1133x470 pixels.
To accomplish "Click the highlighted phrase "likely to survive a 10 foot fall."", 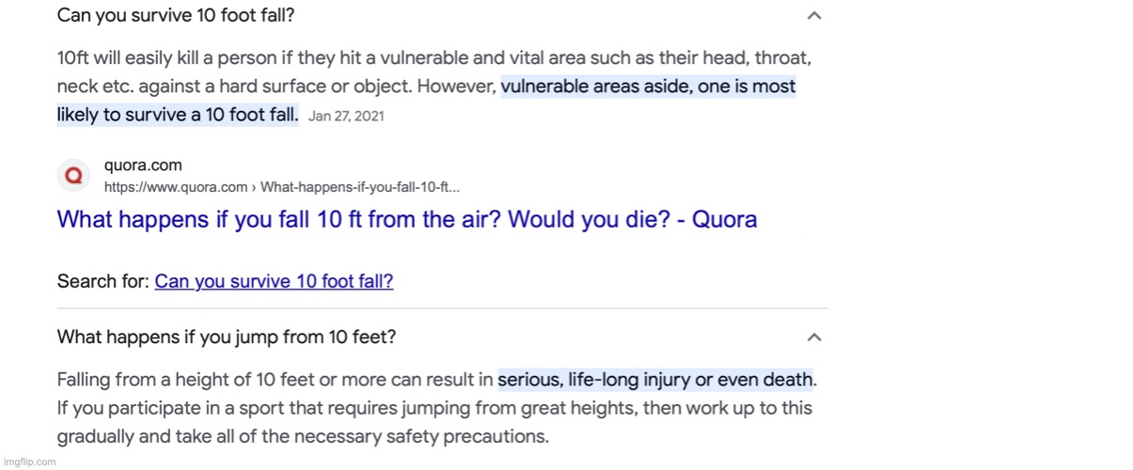I will tap(178, 115).
